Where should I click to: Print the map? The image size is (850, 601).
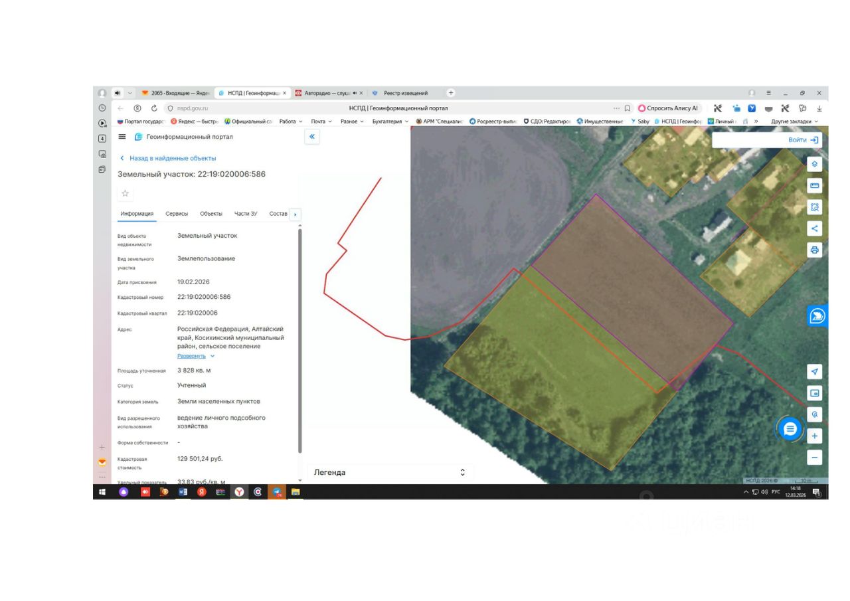click(815, 250)
